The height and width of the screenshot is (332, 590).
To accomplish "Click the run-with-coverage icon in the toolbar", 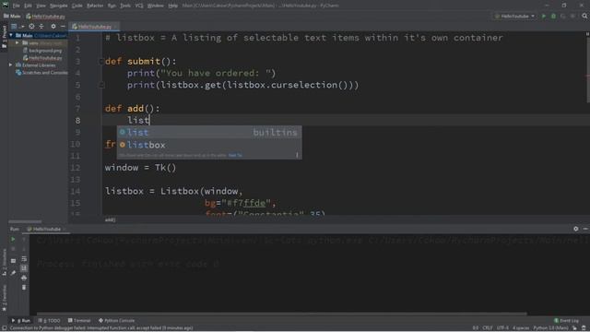I will click(x=563, y=17).
